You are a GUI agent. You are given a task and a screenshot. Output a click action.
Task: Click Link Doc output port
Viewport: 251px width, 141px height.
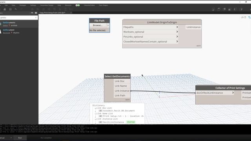(x=122, y=81)
